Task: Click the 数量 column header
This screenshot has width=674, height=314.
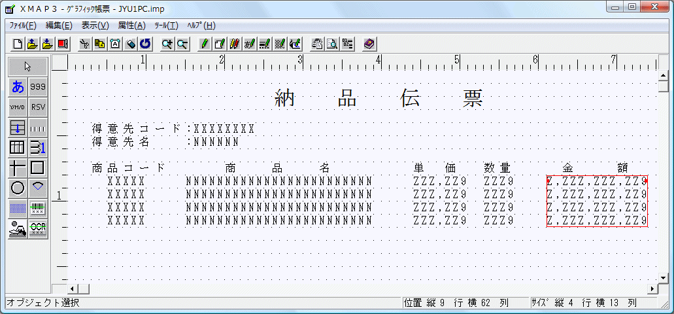Action: click(x=497, y=167)
